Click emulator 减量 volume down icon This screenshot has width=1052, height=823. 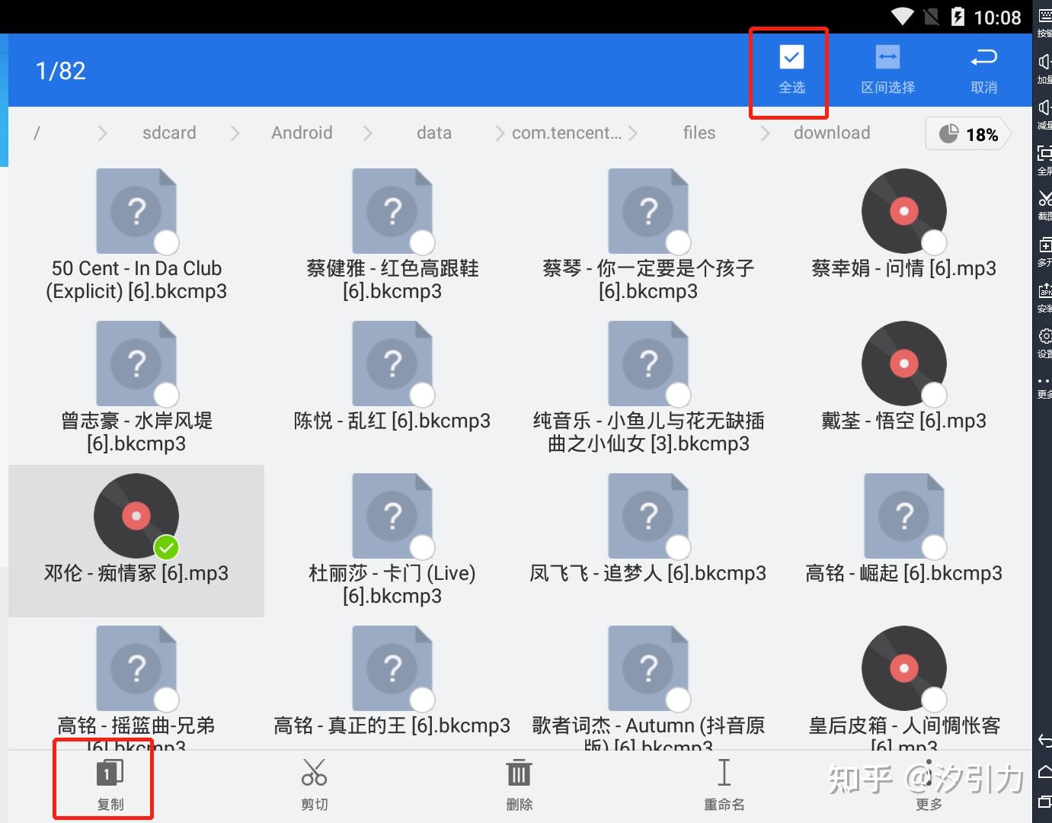pos(1044,107)
